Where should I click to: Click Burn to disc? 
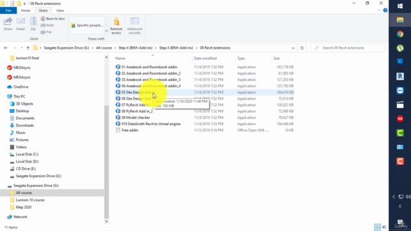coord(53,19)
